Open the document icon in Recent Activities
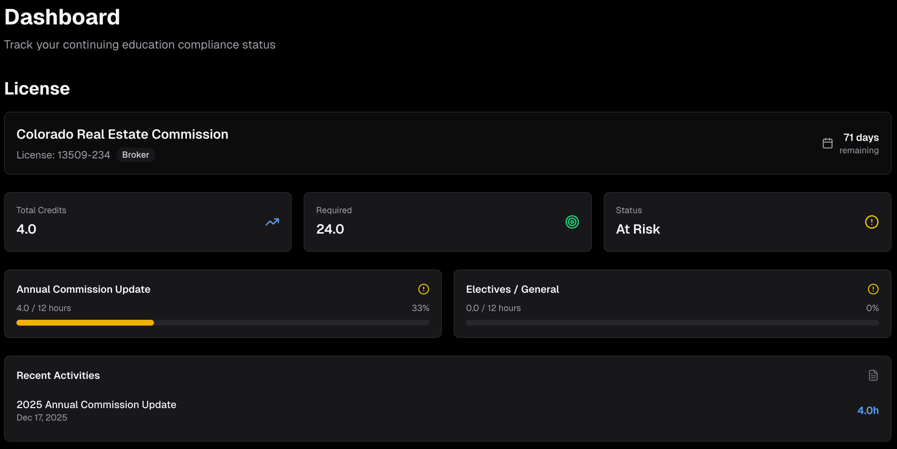Screen dimensions: 897x449 coord(873,375)
